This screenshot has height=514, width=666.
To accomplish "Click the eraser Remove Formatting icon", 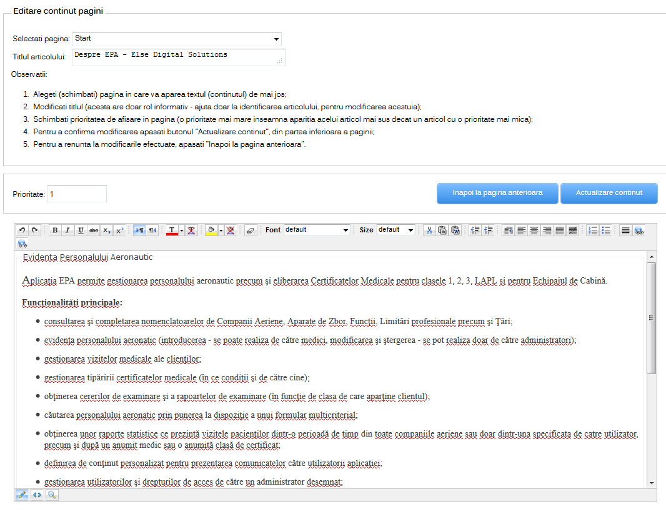I will pyautogui.click(x=251, y=230).
